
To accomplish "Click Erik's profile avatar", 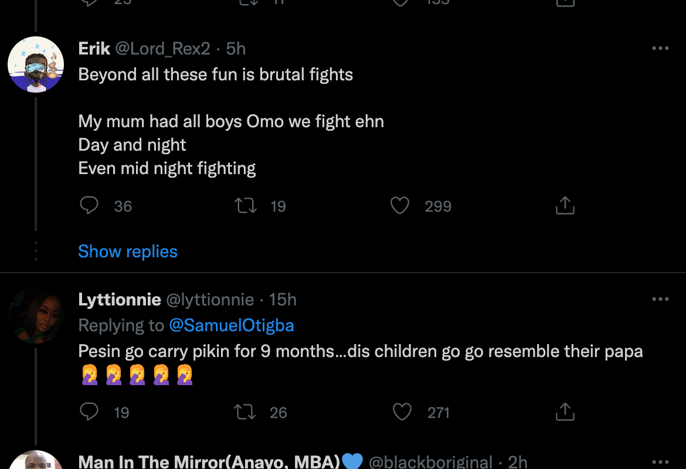I will coord(36,64).
